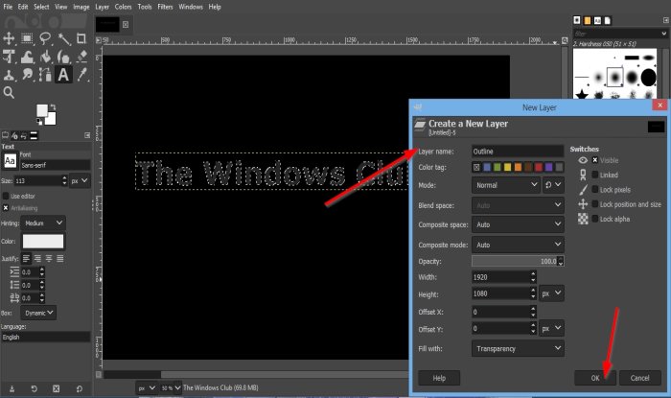Enable Lock pixels checkbox

tap(595, 189)
